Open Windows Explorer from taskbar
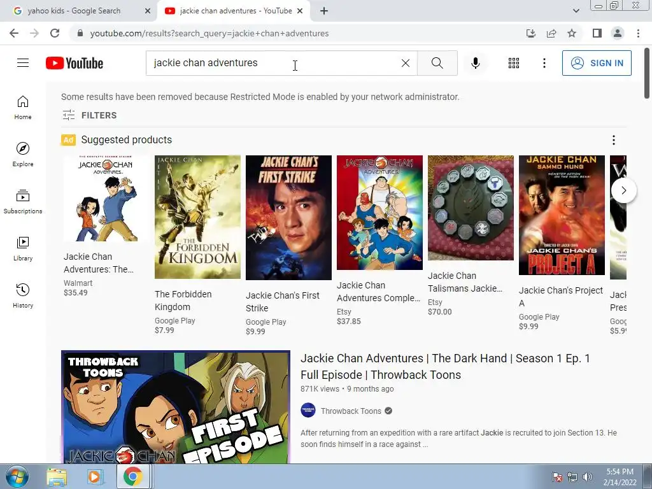This screenshot has width=652, height=489. click(57, 477)
